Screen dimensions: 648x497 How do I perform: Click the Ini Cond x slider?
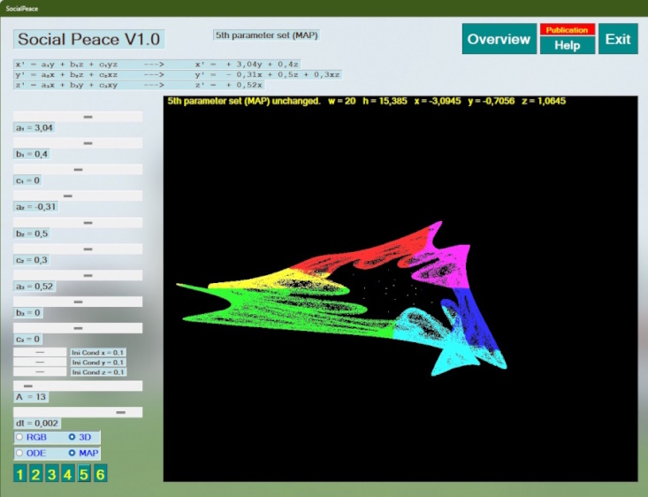click(x=40, y=352)
